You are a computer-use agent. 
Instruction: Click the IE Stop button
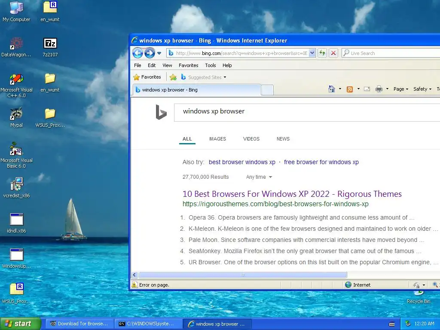333,53
